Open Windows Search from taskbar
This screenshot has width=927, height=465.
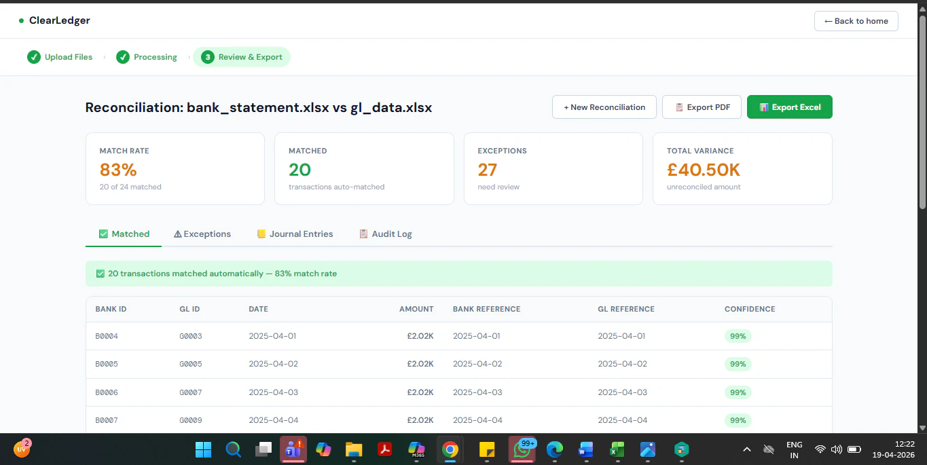(233, 449)
